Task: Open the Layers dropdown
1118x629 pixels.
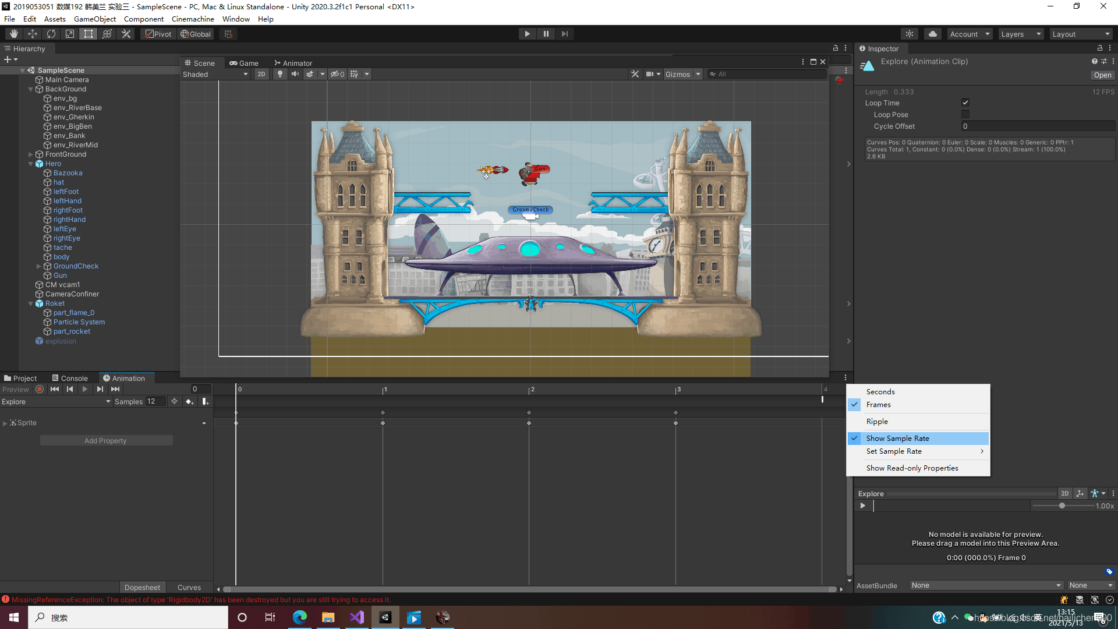Action: [1021, 34]
